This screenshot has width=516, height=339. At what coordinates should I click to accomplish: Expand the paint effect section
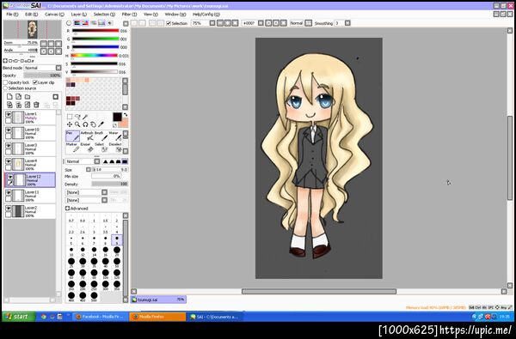point(5,61)
